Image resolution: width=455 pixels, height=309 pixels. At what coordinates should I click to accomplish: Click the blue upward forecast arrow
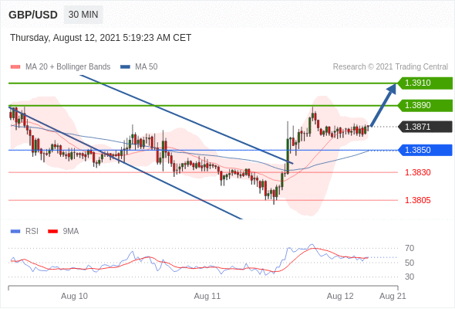click(x=383, y=105)
